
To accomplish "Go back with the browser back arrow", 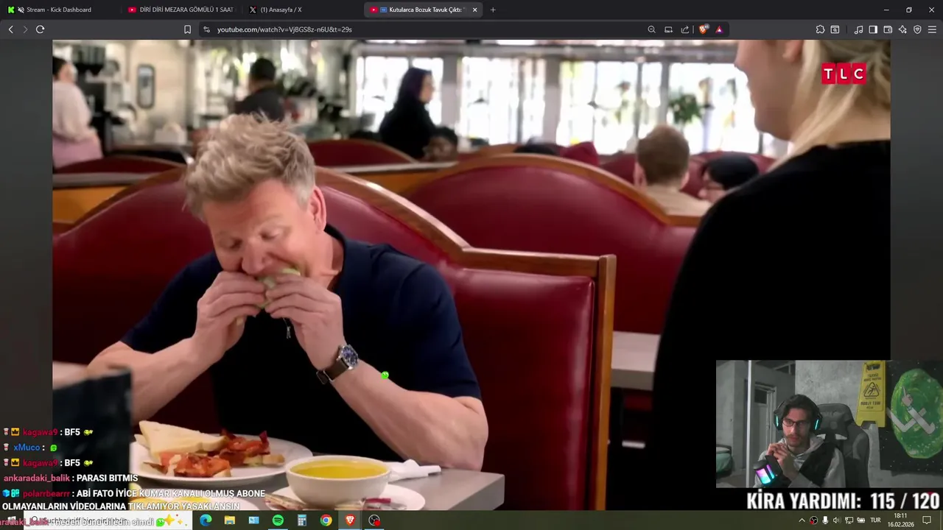I will point(10,29).
